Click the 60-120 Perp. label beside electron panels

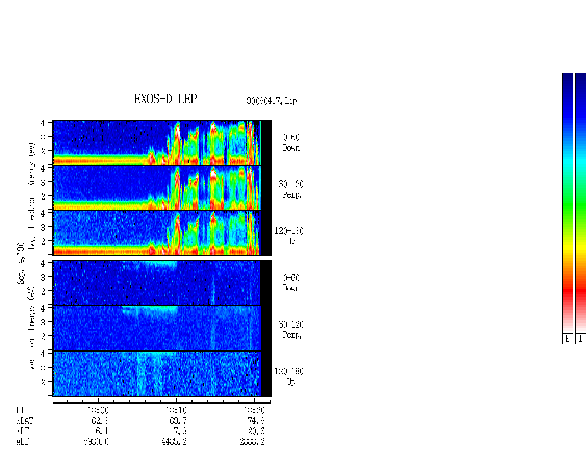click(291, 189)
